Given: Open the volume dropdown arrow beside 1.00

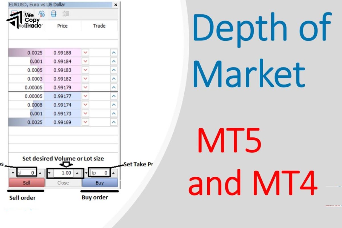Looking at the screenshot, I should click(x=49, y=172).
